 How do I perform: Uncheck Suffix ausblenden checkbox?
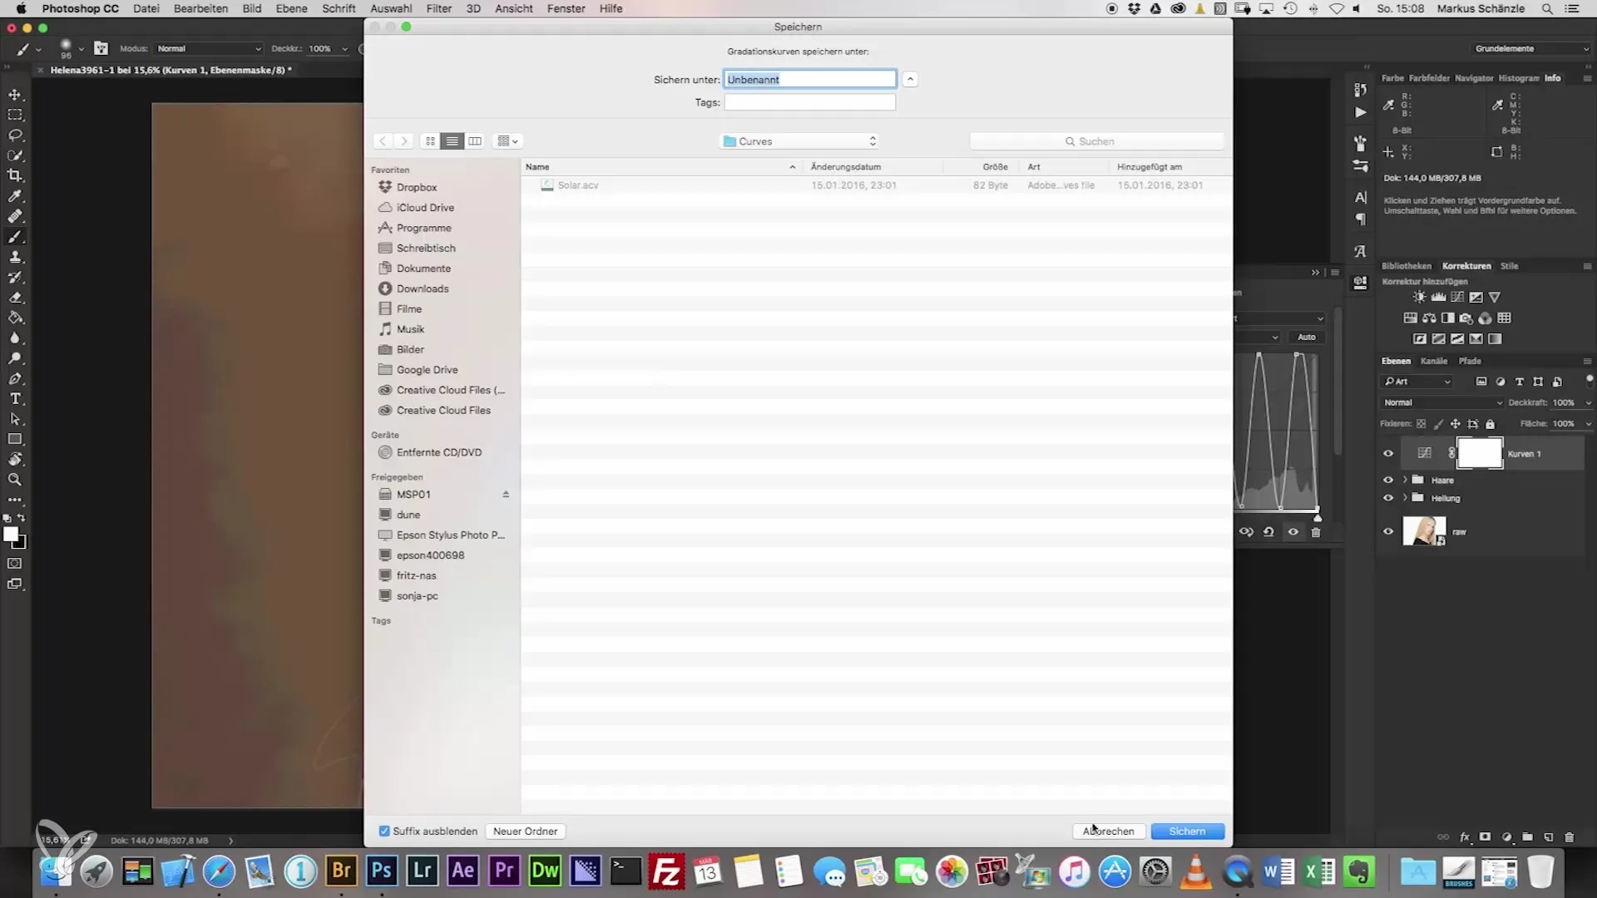pos(384,831)
